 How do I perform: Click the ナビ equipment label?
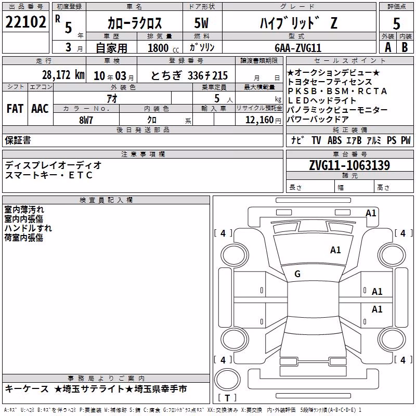(x=297, y=140)
